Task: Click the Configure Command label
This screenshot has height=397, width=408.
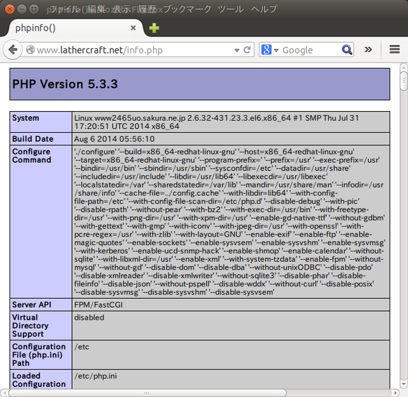Action: (x=31, y=156)
